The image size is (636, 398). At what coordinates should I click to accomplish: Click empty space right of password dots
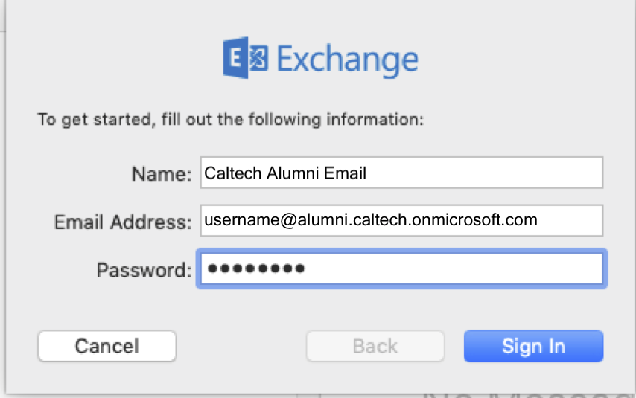coord(454,269)
